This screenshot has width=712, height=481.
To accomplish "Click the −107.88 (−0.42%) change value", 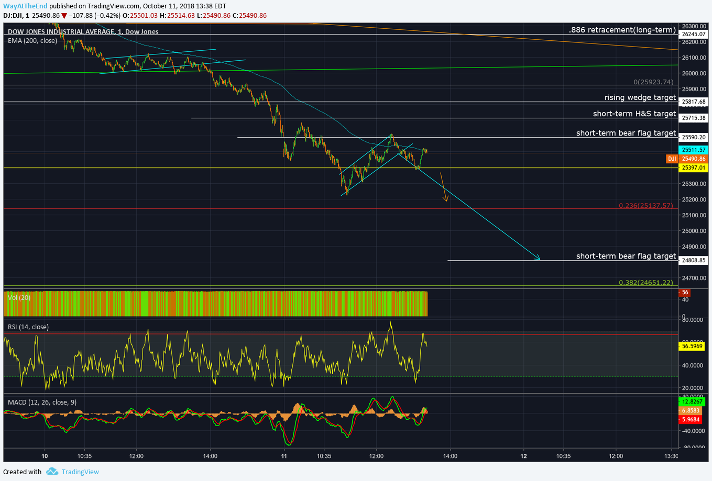I will [94, 16].
